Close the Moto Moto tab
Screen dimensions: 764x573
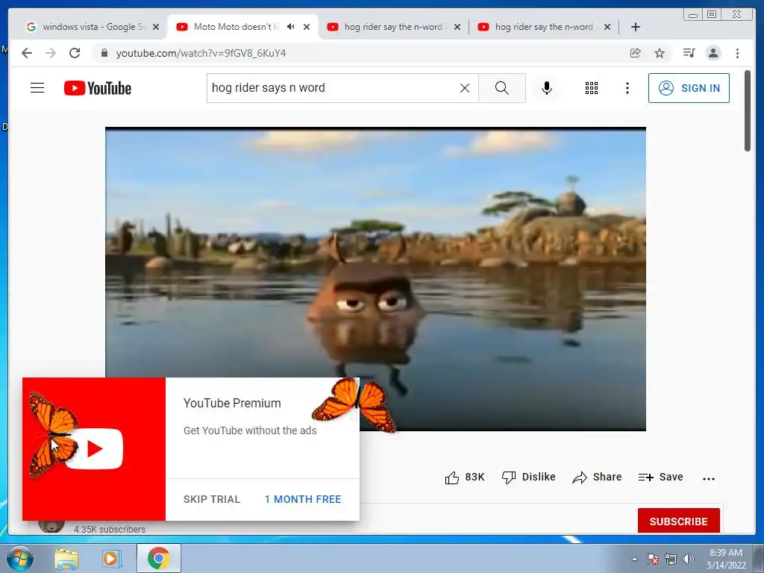(x=307, y=27)
